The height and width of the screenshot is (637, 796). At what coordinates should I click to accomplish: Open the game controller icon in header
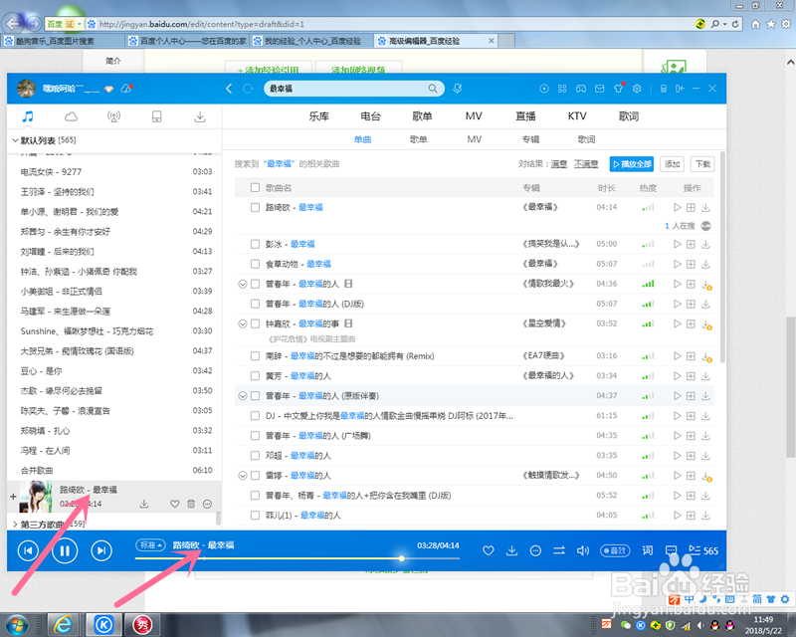click(581, 89)
